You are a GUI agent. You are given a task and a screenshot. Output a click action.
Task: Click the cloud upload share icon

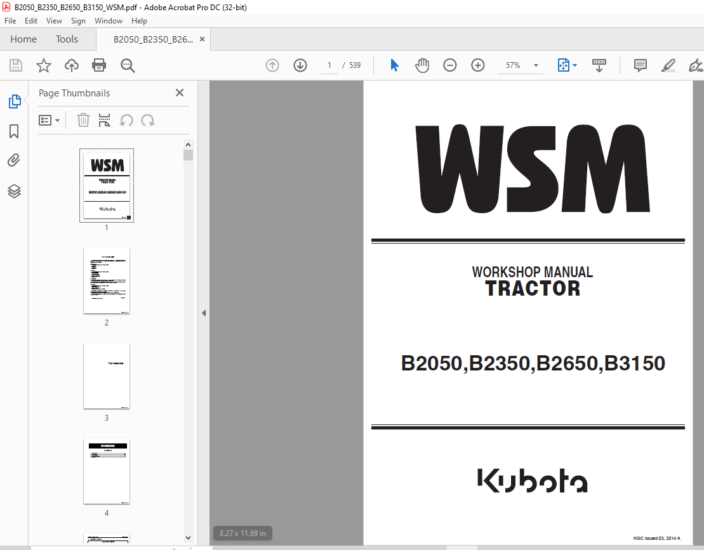tap(71, 65)
